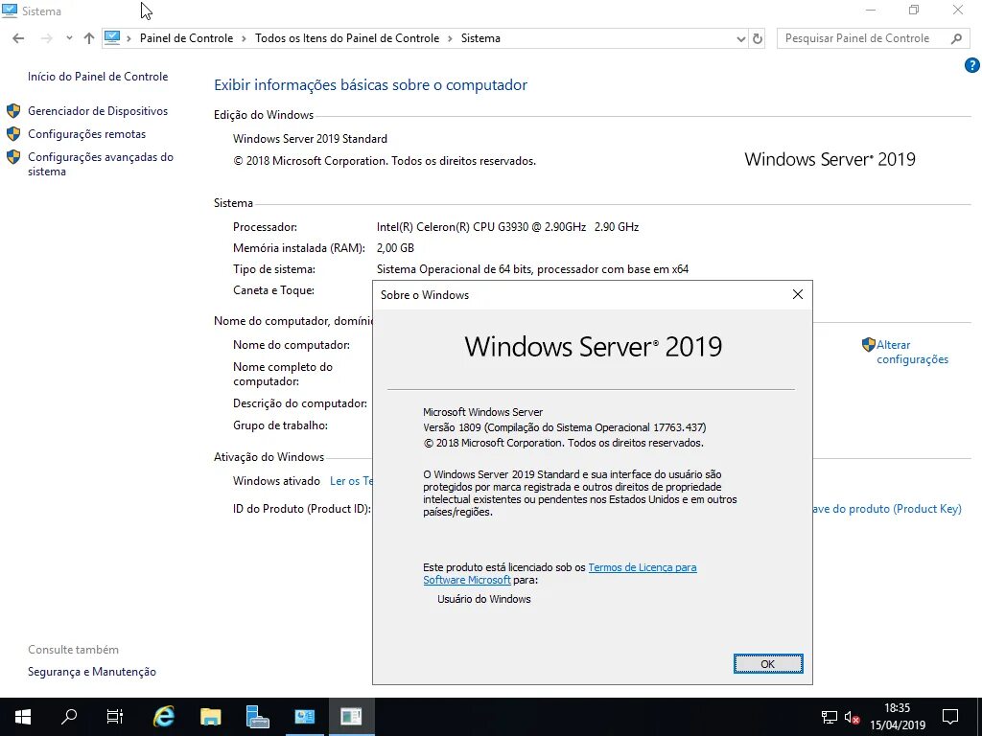The height and width of the screenshot is (736, 982).
Task: Click 'Windows Server 2019 Standard' edition text
Action: point(310,139)
